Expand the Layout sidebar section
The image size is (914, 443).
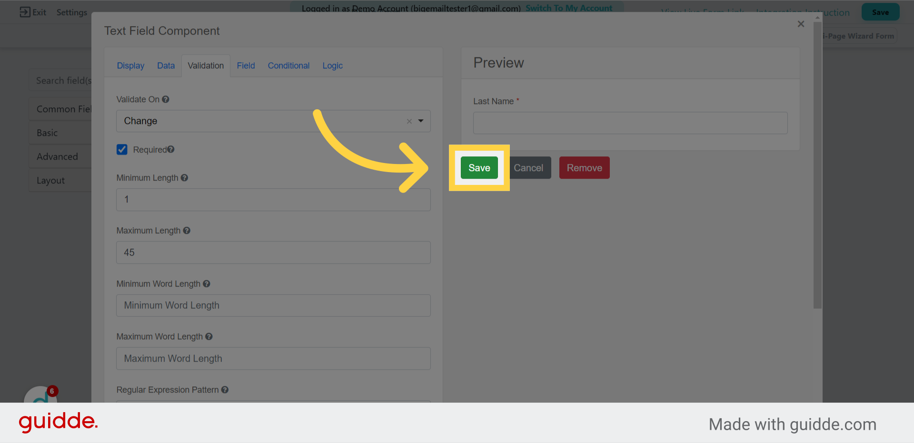60,180
